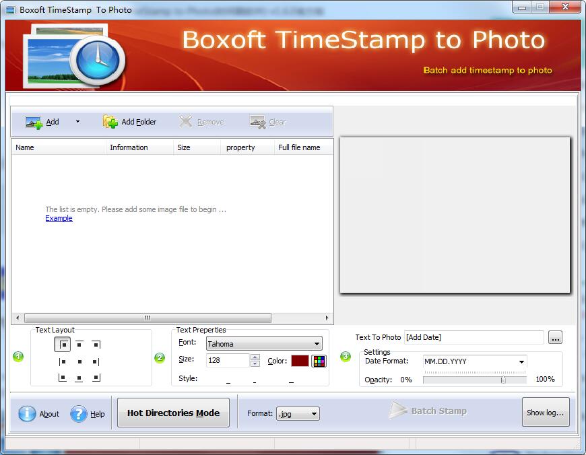586x455 pixels.
Task: Decrease font size with down spinner arrow
Action: (255, 364)
